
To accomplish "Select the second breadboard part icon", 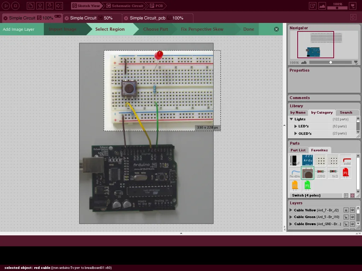I will point(333,160).
